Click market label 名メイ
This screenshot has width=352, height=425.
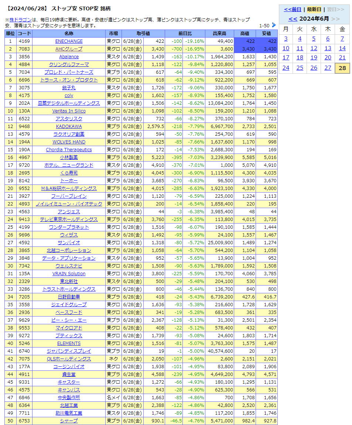[x=113, y=398]
